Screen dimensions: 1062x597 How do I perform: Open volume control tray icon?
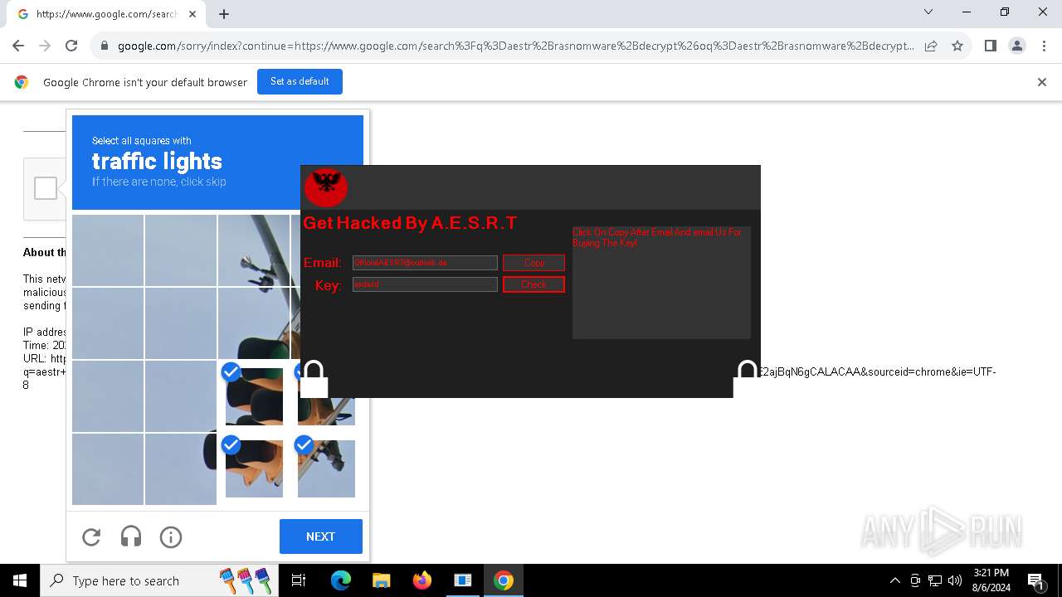955,580
